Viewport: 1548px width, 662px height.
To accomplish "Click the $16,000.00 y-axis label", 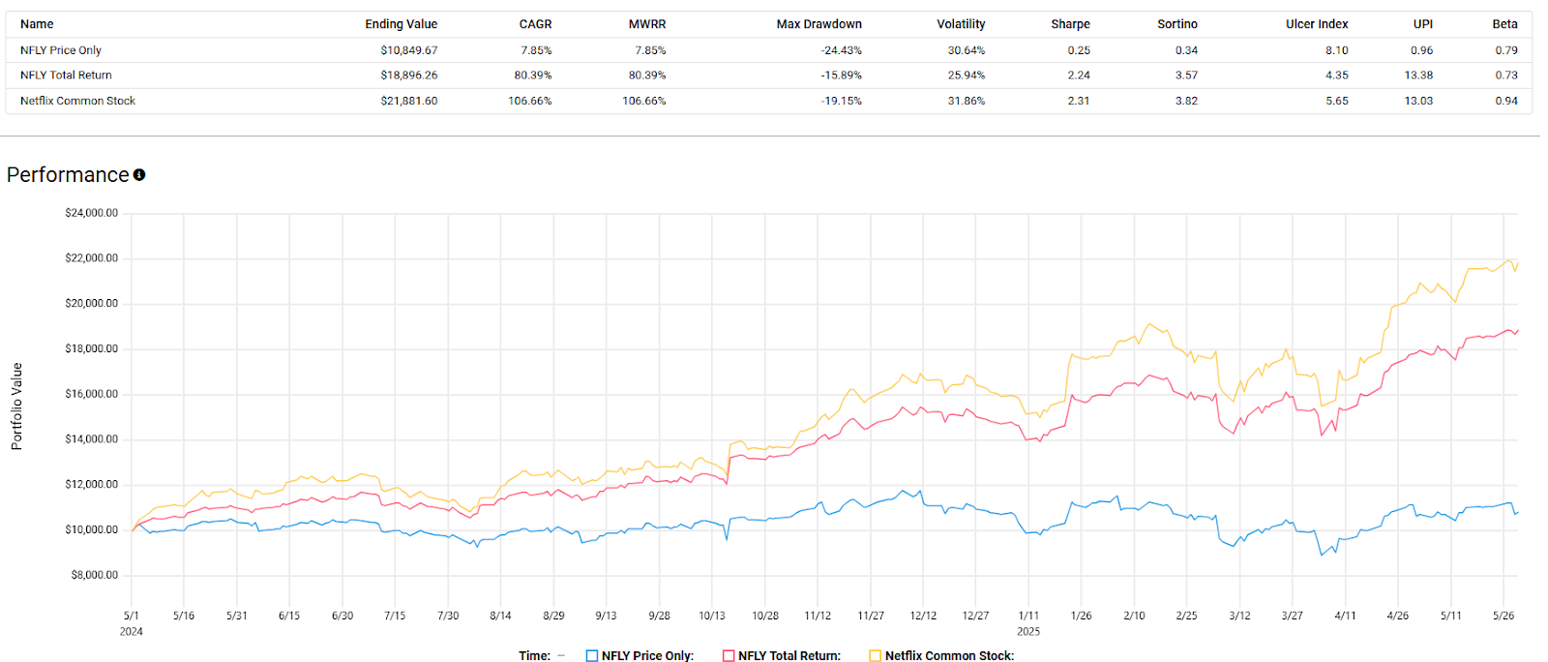I will (92, 394).
